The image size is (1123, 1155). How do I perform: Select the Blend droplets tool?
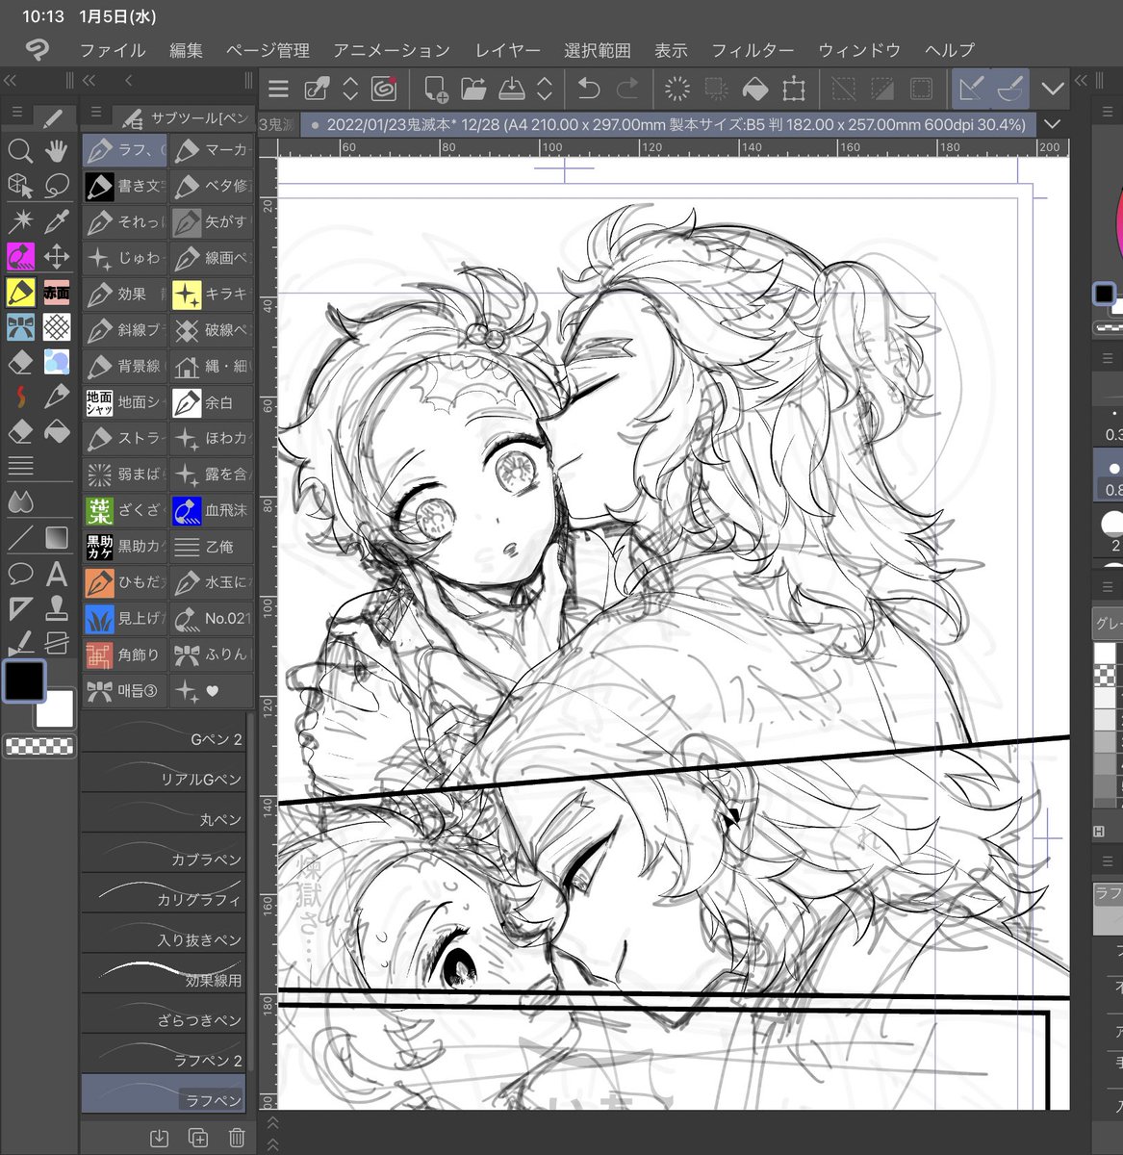click(20, 501)
